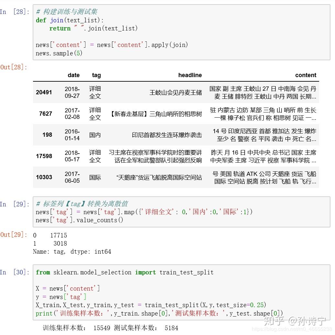The image size is (335, 335).
Task: Click the tag column header
Action: click(x=96, y=75)
